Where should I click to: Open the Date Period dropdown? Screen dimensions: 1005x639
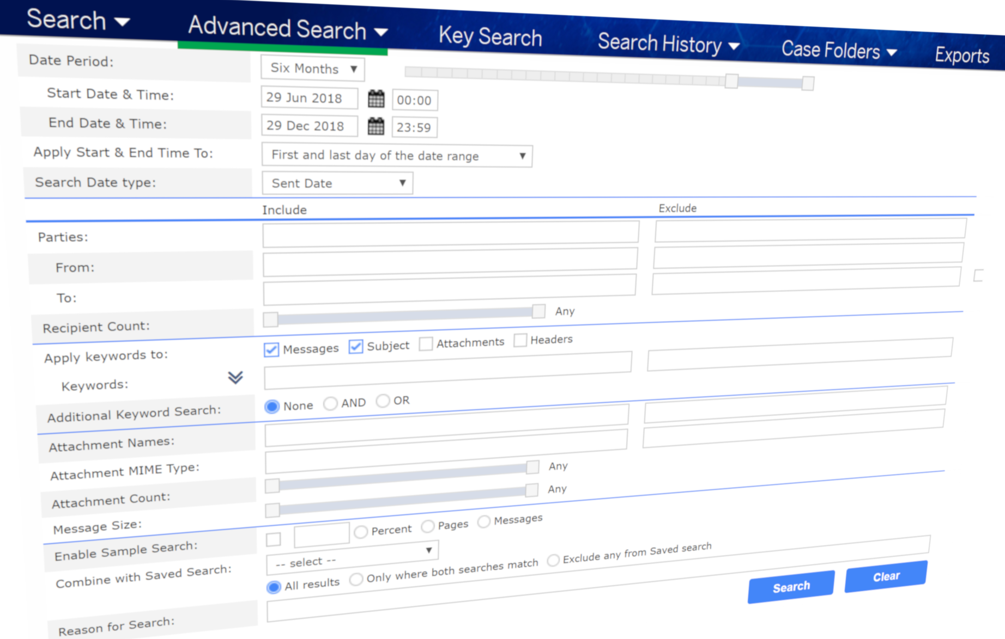(313, 69)
